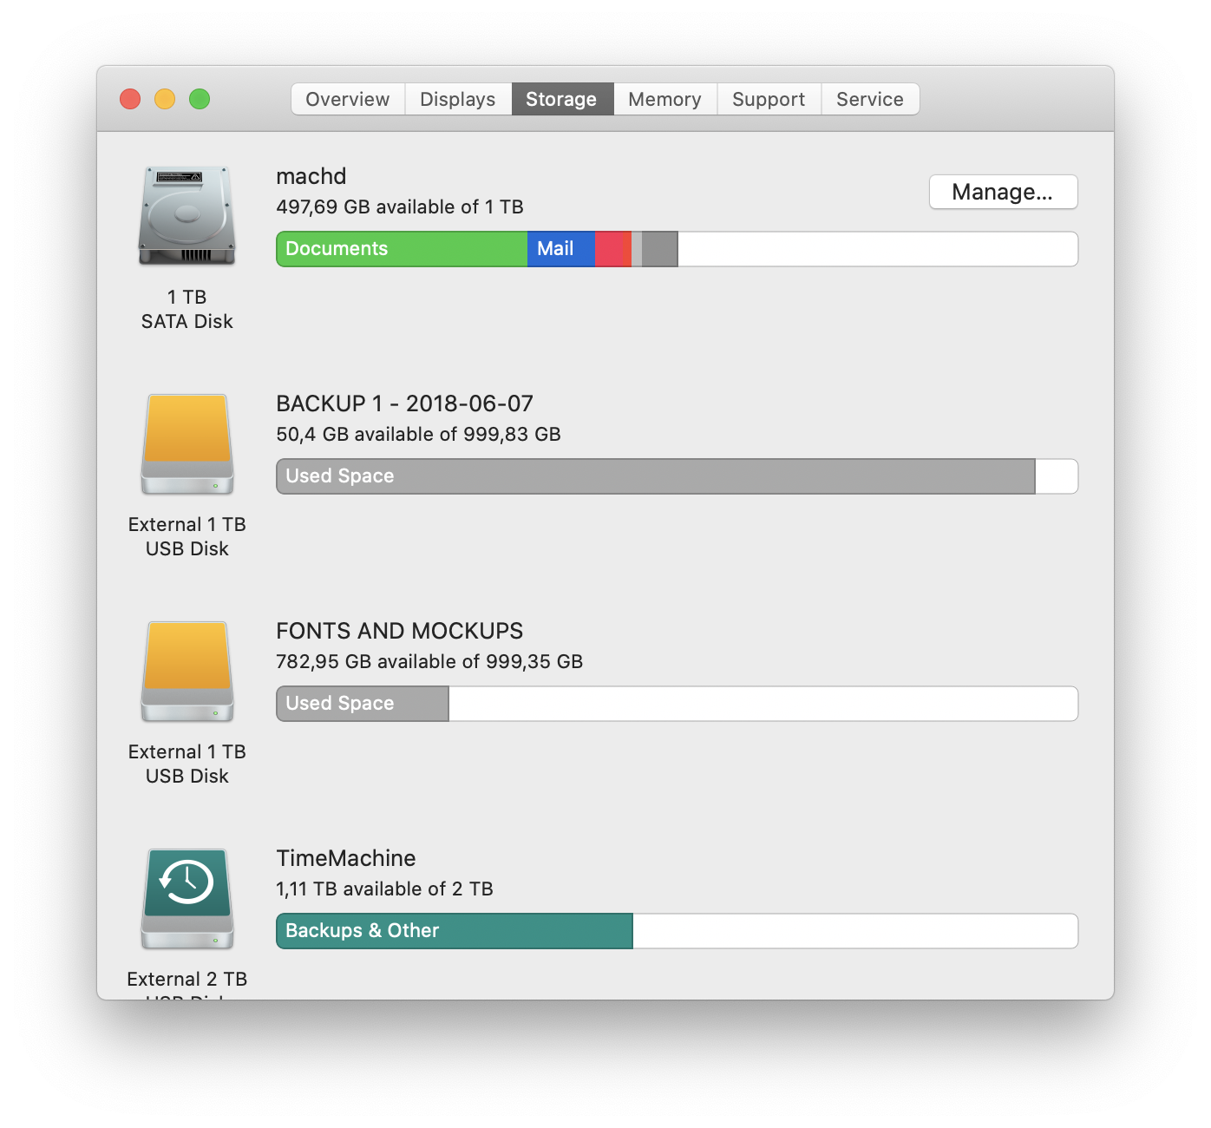Click the yellow minimize window button
The height and width of the screenshot is (1128, 1211).
click(165, 99)
